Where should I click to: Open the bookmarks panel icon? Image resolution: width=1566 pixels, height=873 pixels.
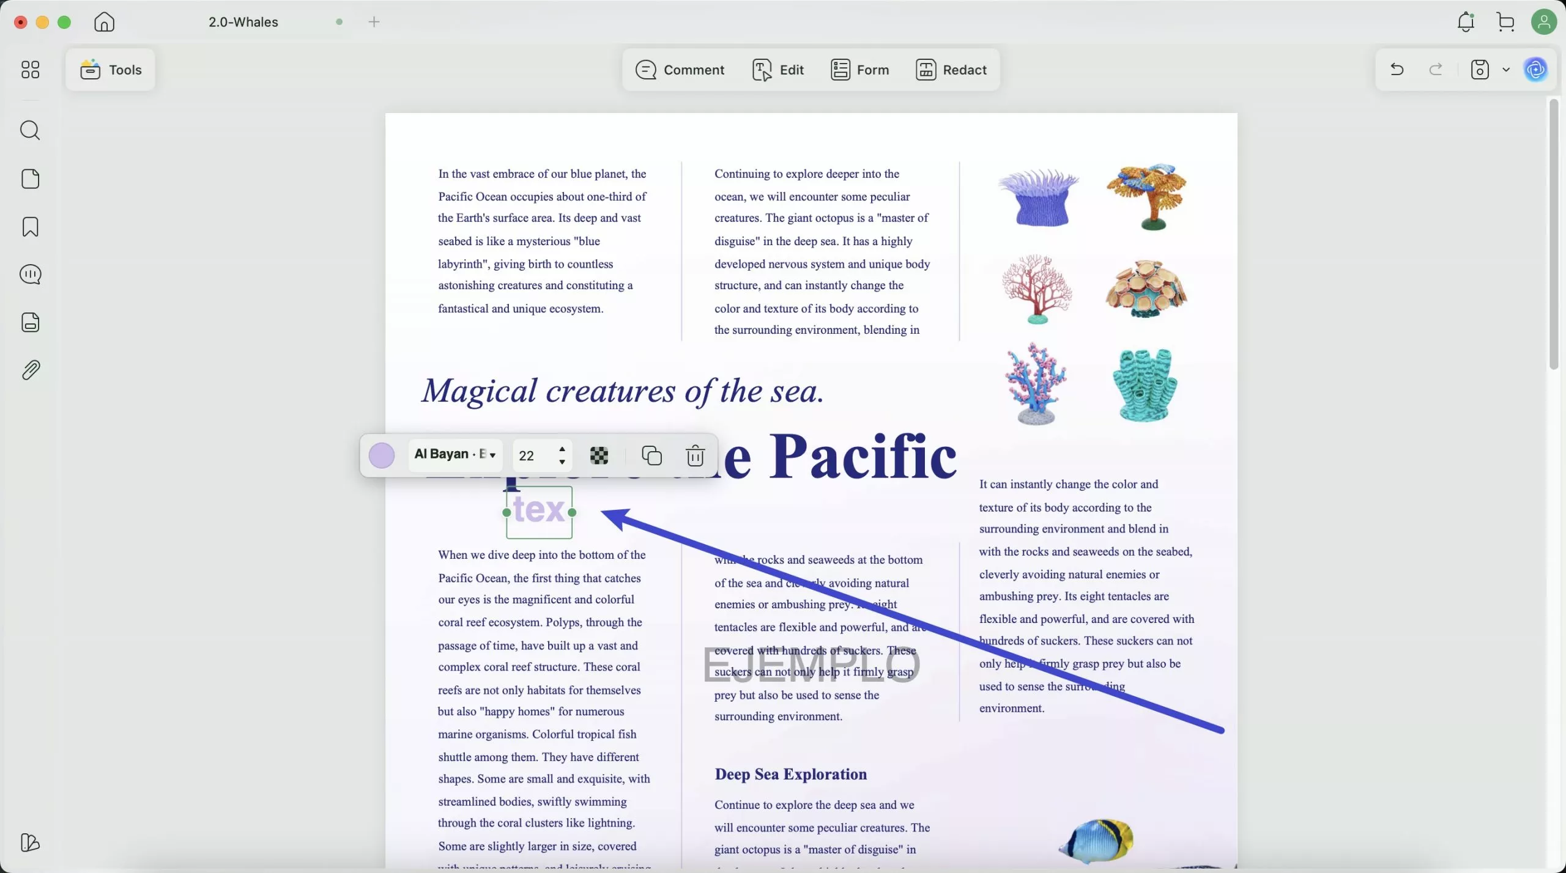tap(30, 227)
